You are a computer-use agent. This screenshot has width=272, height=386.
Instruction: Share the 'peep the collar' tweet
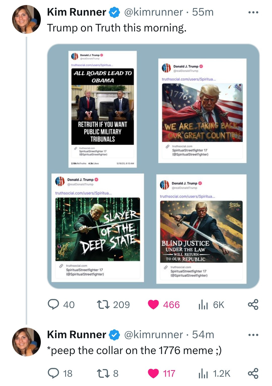point(253,373)
